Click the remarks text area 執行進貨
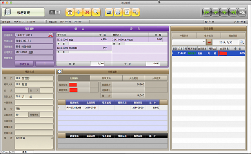 pyautogui.click(x=33, y=143)
